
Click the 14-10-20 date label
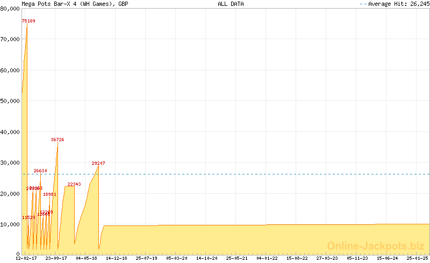(207, 258)
